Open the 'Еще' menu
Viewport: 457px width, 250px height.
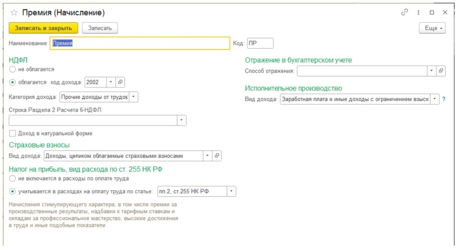coord(432,28)
